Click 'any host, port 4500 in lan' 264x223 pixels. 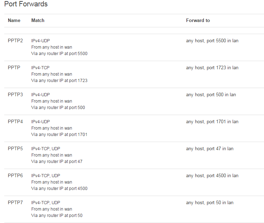click(x=212, y=176)
